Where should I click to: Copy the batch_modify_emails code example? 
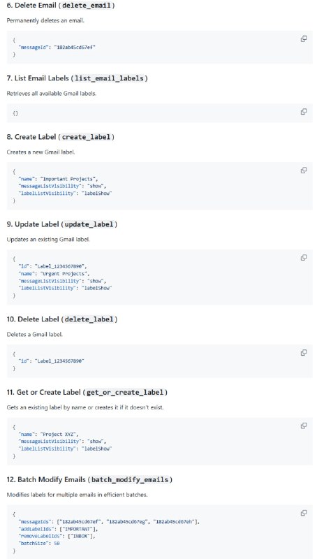tap(304, 513)
